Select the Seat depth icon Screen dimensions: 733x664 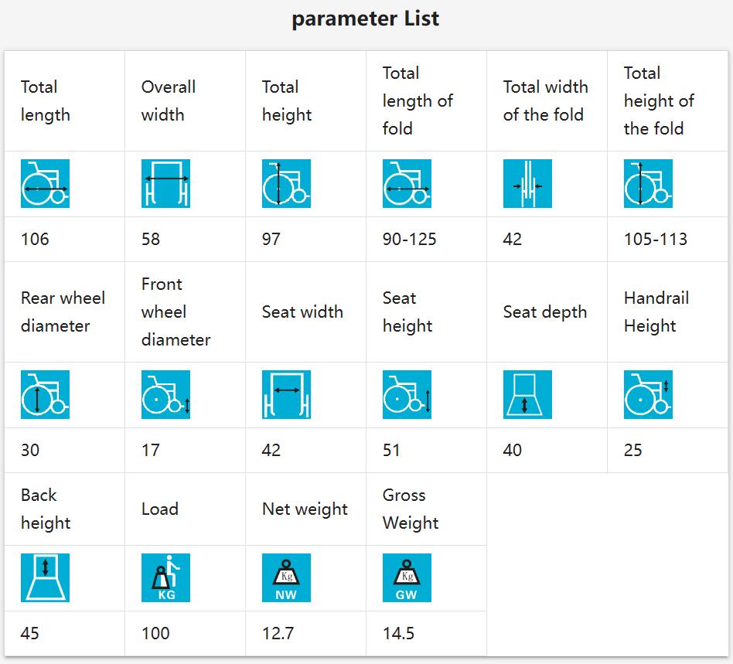pyautogui.click(x=527, y=394)
